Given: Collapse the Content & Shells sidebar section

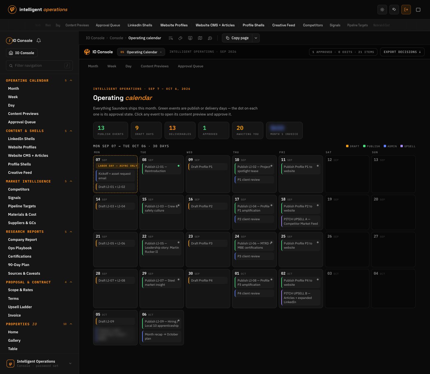Looking at the screenshot, I should pyautogui.click(x=71, y=131).
